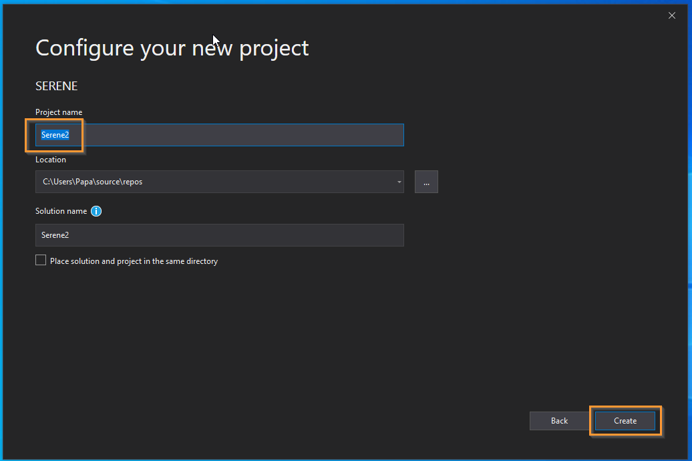
Task: Click the Project name input field
Action: pos(219,135)
